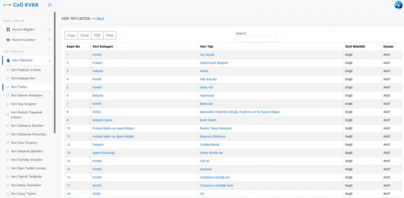Click the sidebar vertical scrollbar
The width and height of the screenshot is (404, 198).
pos(55,73)
